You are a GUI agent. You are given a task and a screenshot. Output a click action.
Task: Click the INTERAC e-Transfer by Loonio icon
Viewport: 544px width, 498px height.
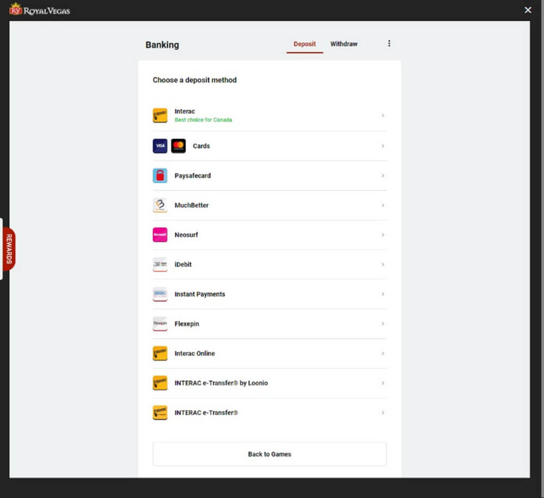click(x=160, y=383)
